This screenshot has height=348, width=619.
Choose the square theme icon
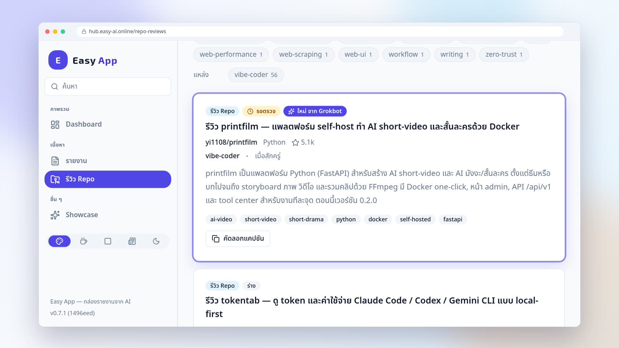tap(108, 241)
